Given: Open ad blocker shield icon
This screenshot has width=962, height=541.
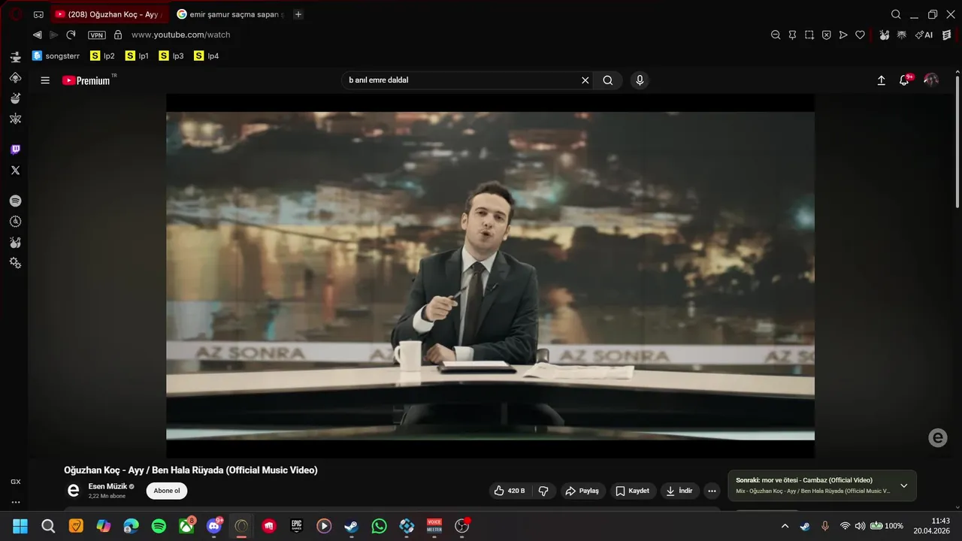Looking at the screenshot, I should (x=826, y=35).
